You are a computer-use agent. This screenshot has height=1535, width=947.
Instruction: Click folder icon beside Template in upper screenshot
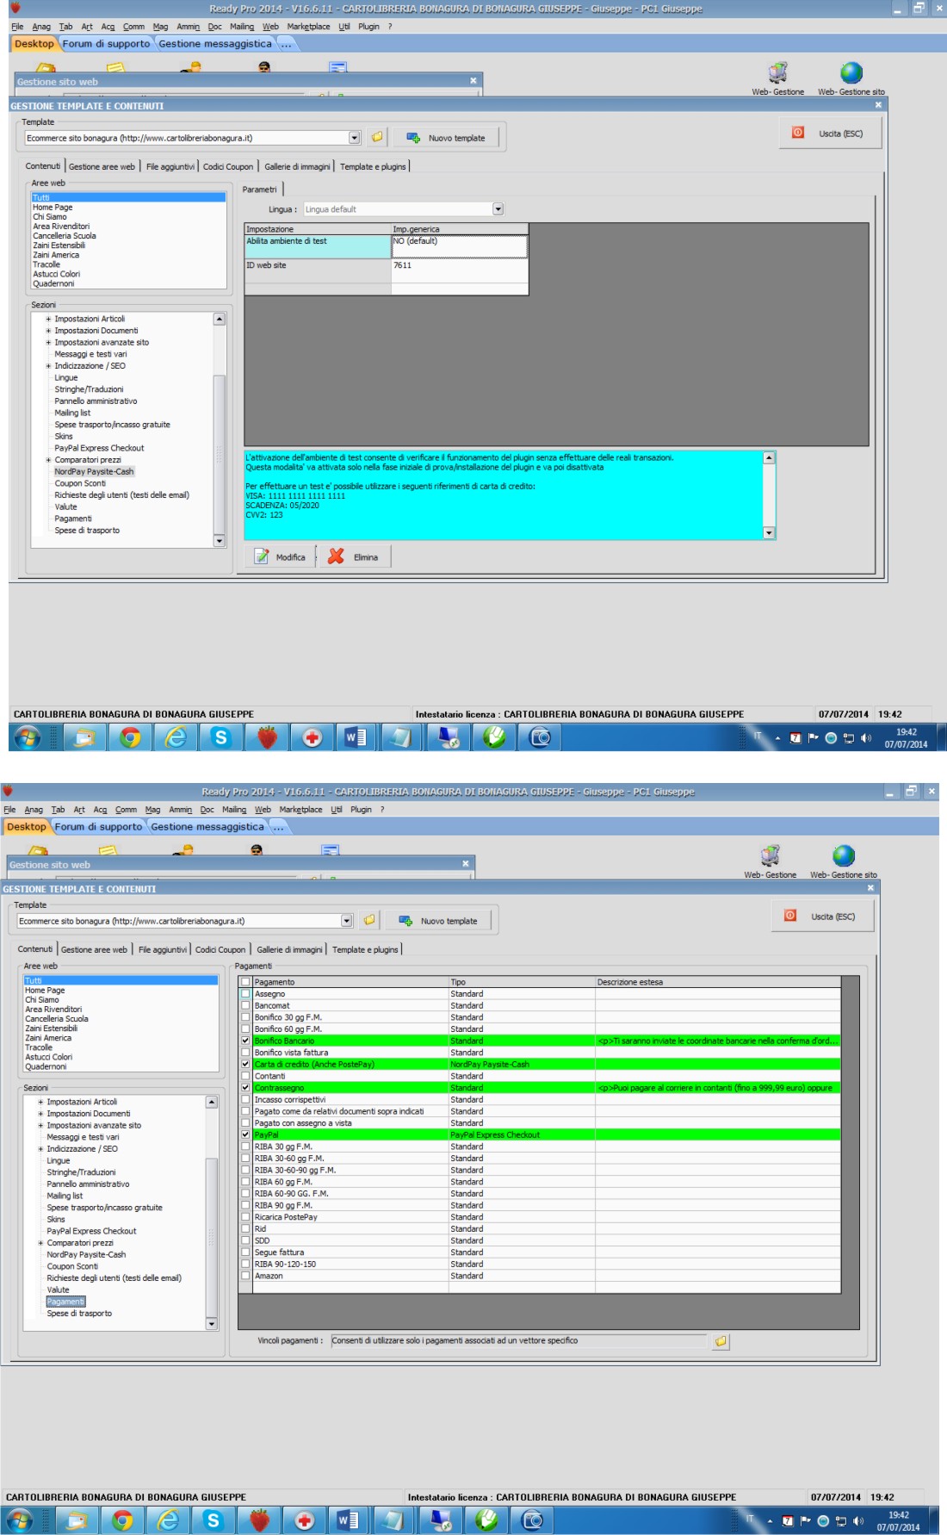(x=376, y=137)
